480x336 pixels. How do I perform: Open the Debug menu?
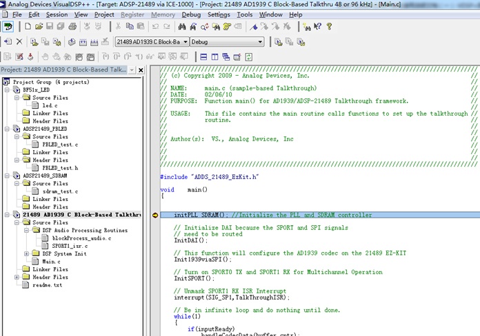pyautogui.click(x=191, y=14)
